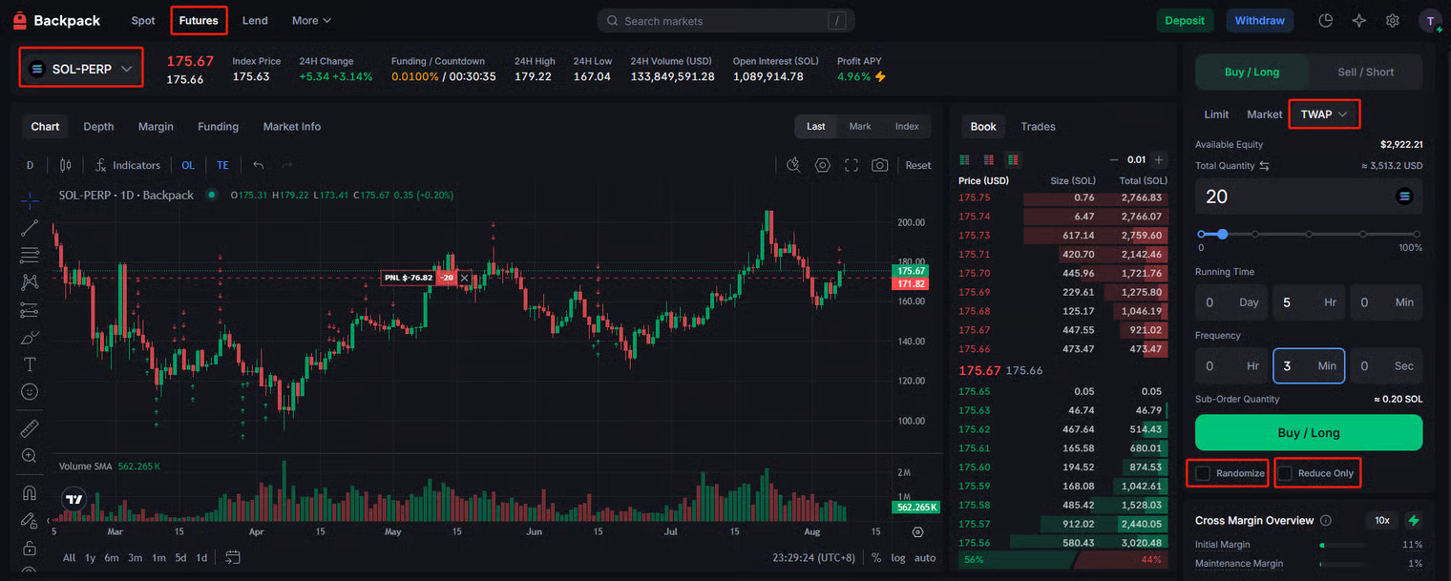The image size is (1451, 581).
Task: Open the candlestick chart type selector
Action: 65,165
